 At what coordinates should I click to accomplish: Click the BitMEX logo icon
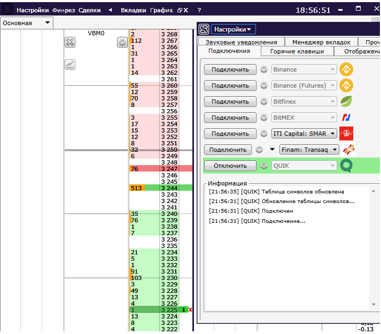point(346,118)
